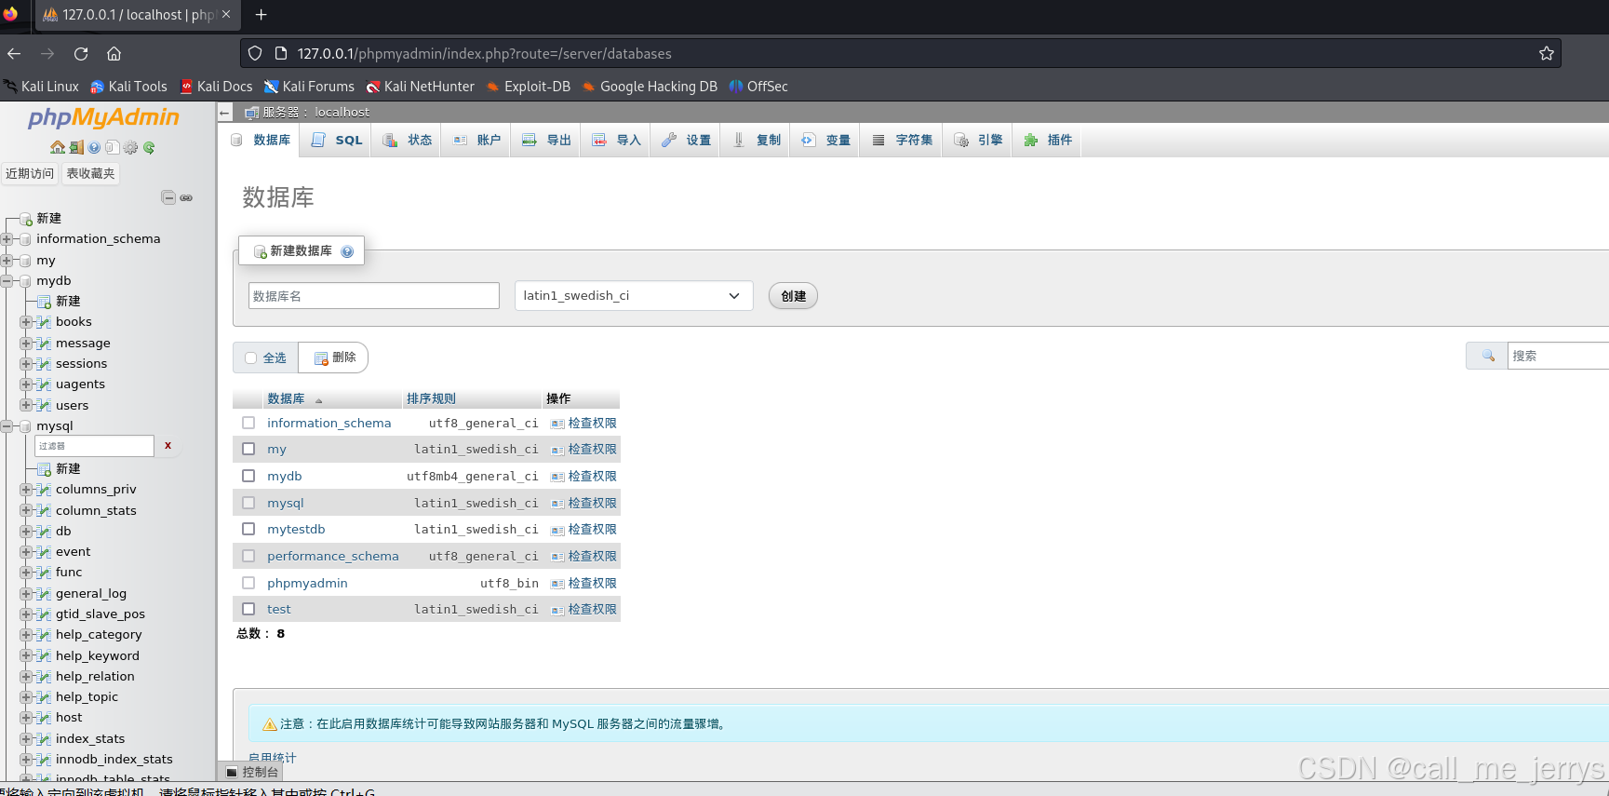The width and height of the screenshot is (1609, 796).
Task: Expand the my database tree node
Action: [x=7, y=261]
